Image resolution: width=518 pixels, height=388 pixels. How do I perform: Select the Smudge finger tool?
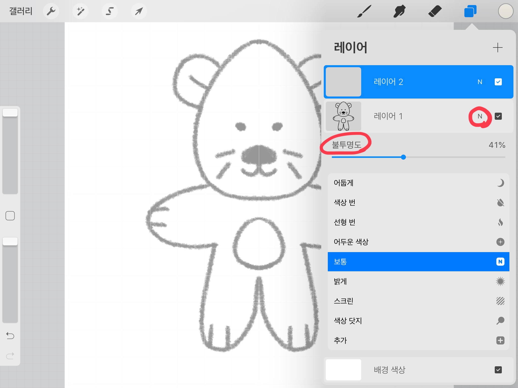[399, 11]
